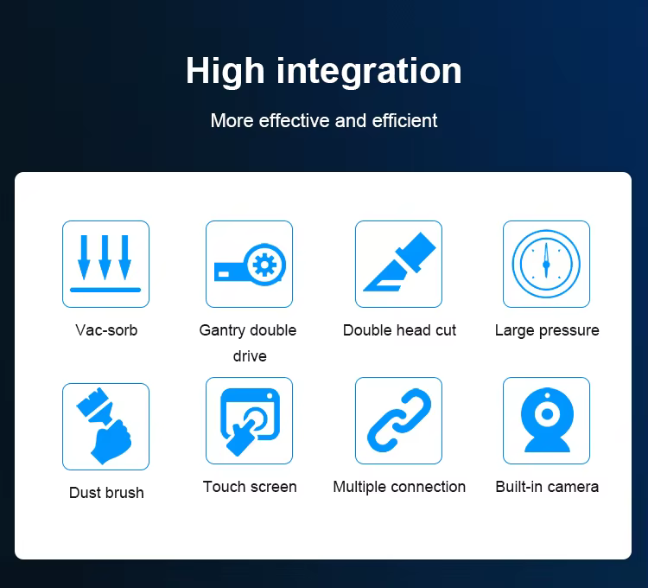The image size is (648, 588).
Task: Select the "Dust brush" caption
Action: (106, 493)
